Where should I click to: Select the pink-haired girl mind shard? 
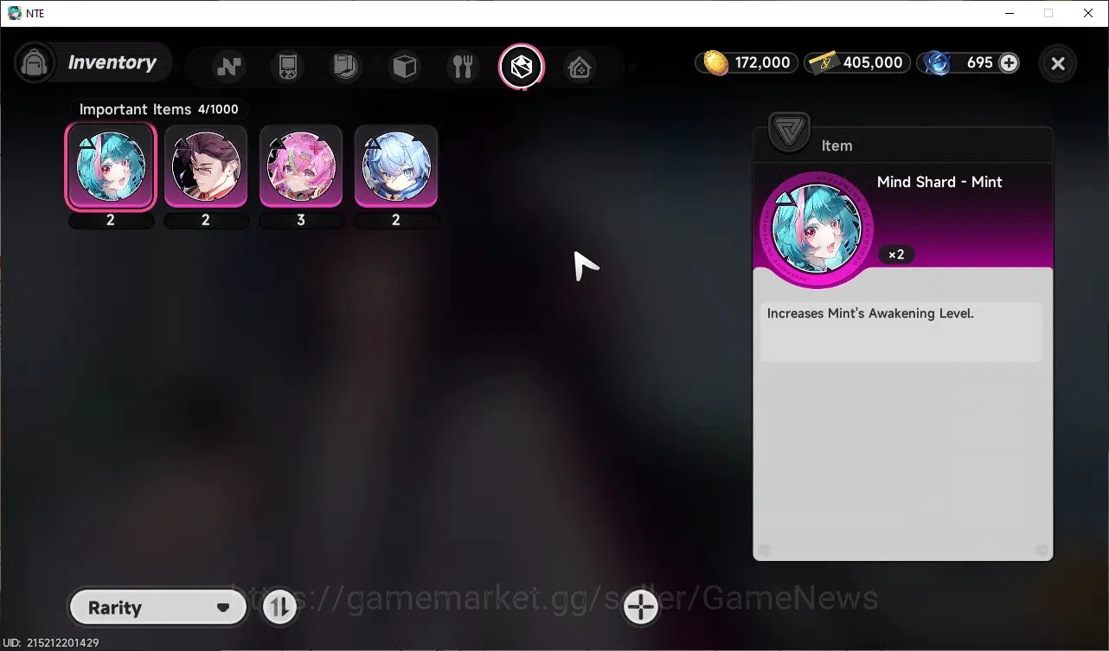coord(301,167)
